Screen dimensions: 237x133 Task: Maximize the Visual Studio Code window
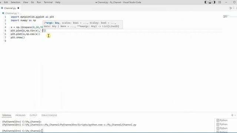coord(234,2)
